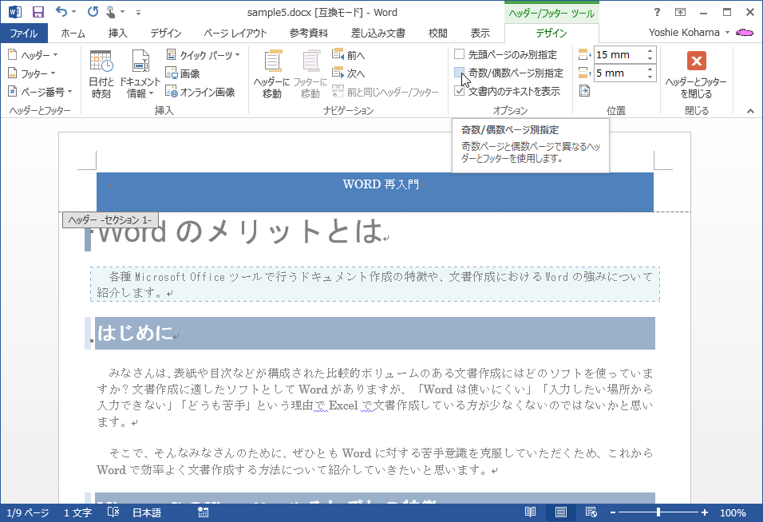Click the spelling proofing icon in status bar
This screenshot has width=763, height=522.
tap(113, 512)
